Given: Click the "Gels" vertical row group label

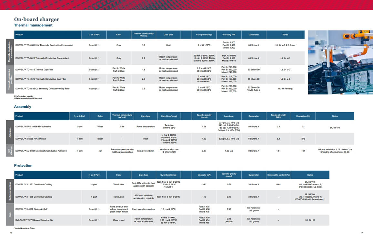Looking at the screenshot, I should click(10, 215).
